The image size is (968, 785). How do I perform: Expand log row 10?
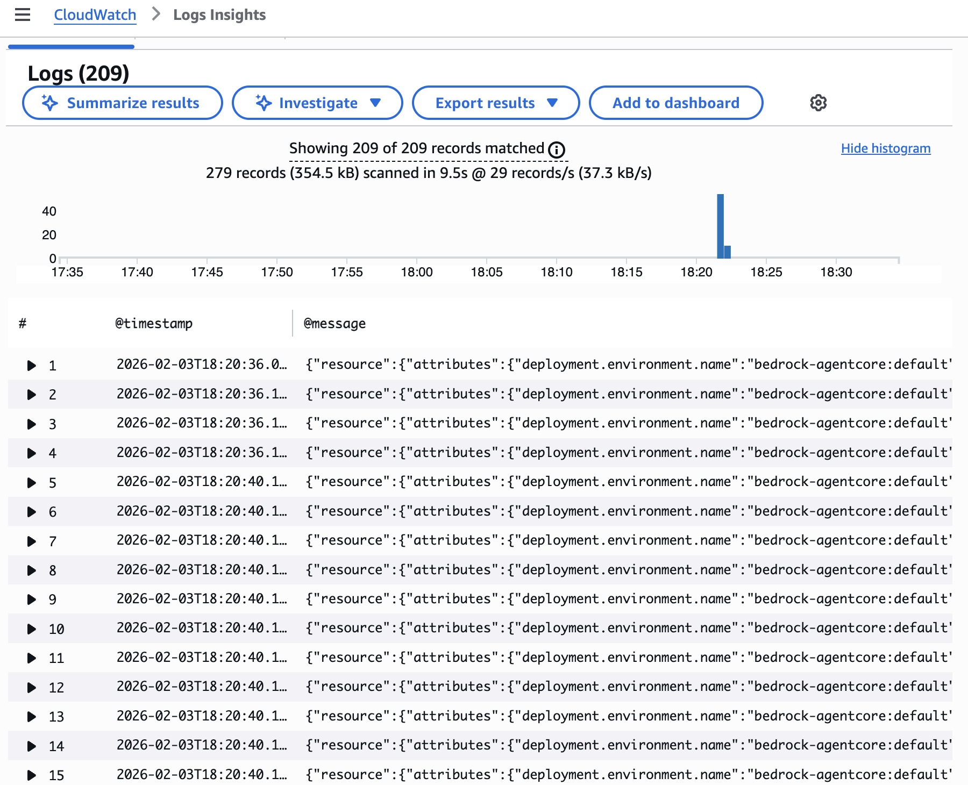[32, 629]
